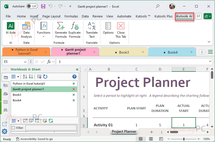The image size is (215, 142).
Task: Sort workbooks Z to A in pane
Action: (x=31, y=77)
